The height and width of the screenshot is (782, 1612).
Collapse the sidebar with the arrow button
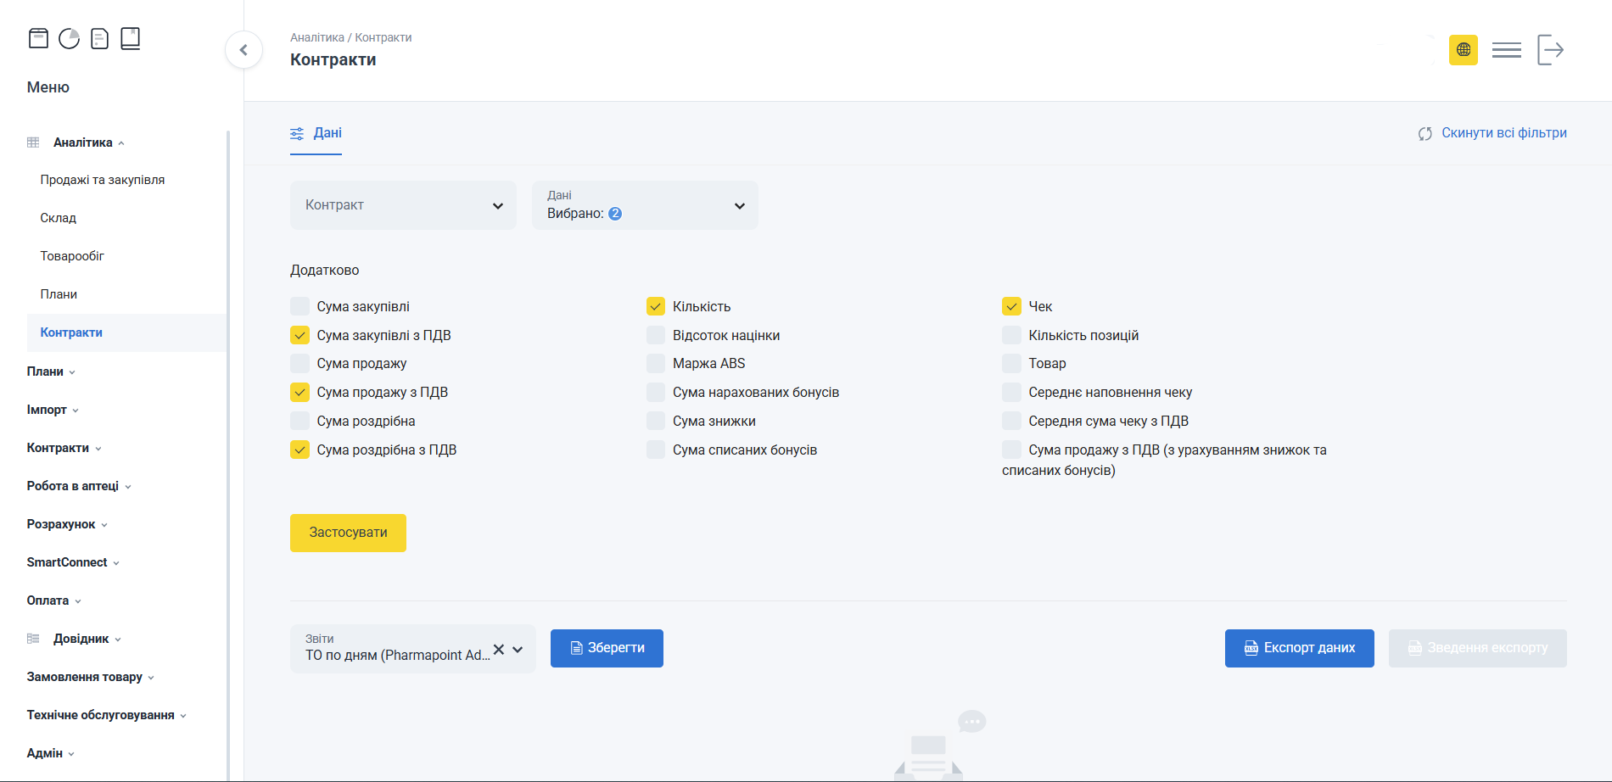(x=243, y=50)
